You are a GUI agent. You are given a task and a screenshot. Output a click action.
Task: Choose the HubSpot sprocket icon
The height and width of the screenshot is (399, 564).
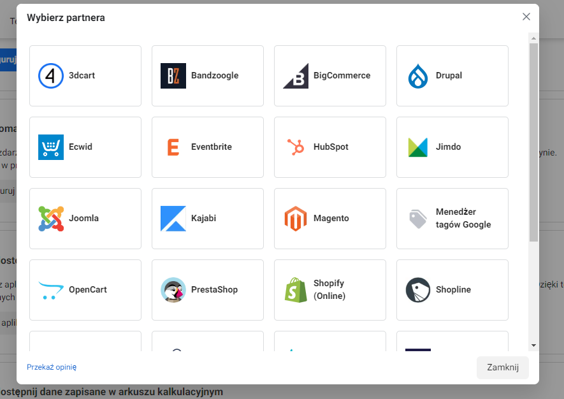296,147
